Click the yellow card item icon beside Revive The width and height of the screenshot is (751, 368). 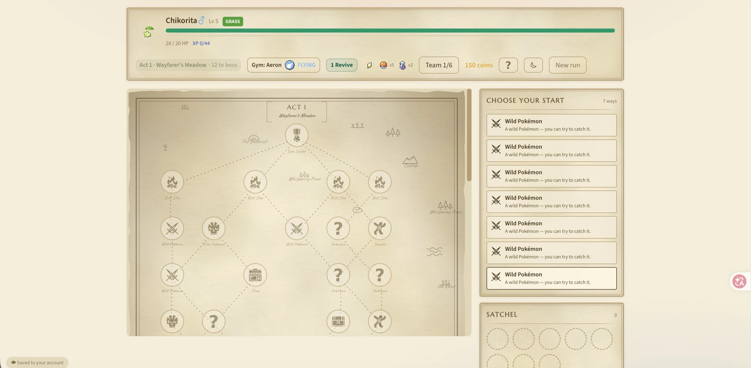coord(369,65)
